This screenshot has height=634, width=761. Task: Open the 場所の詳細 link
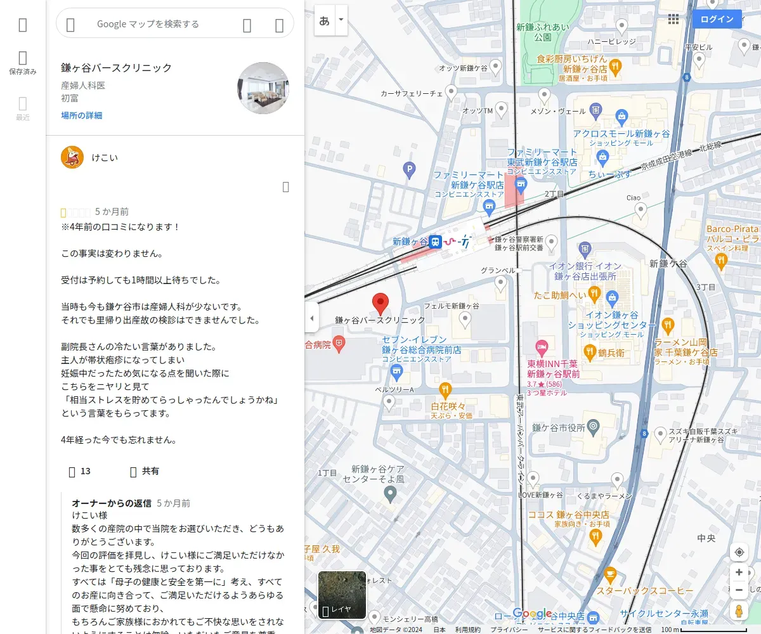point(81,115)
